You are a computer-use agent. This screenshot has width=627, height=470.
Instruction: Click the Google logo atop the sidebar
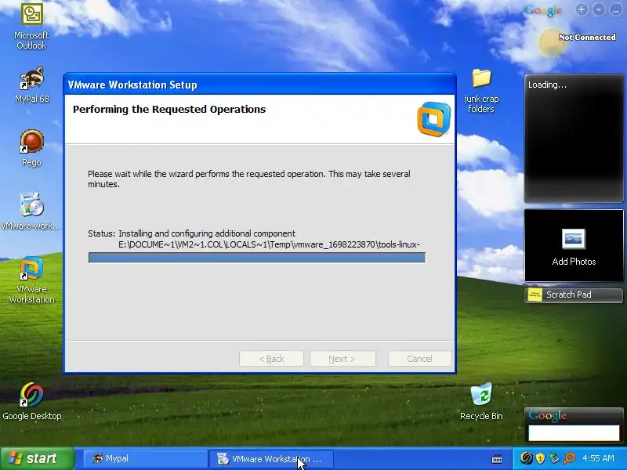[x=543, y=10]
